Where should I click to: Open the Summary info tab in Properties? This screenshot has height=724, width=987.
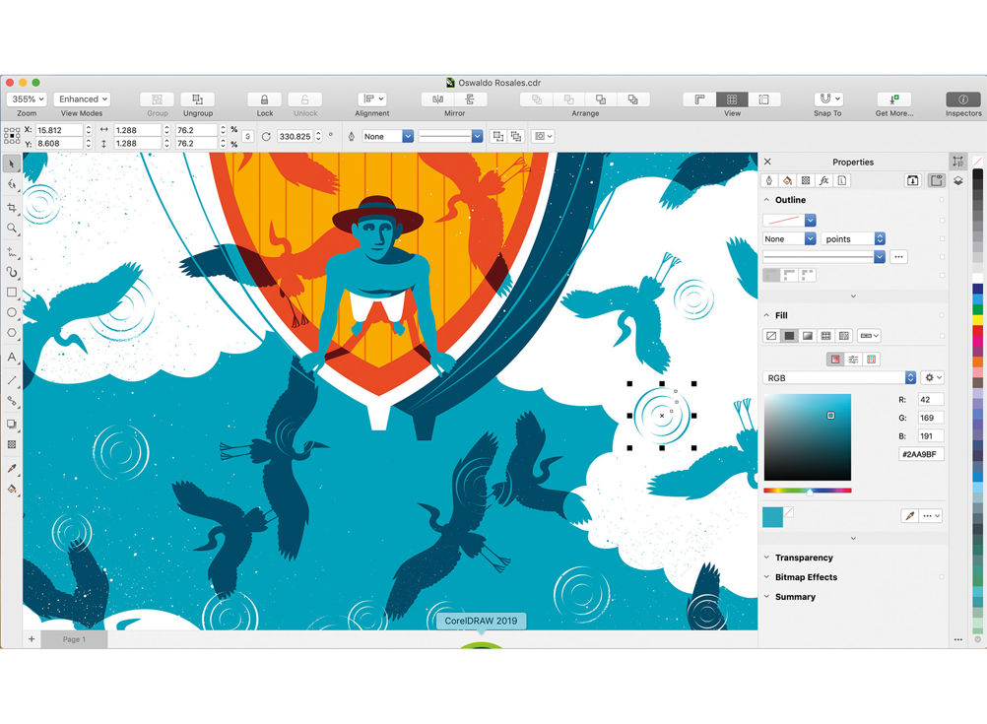[x=842, y=180]
